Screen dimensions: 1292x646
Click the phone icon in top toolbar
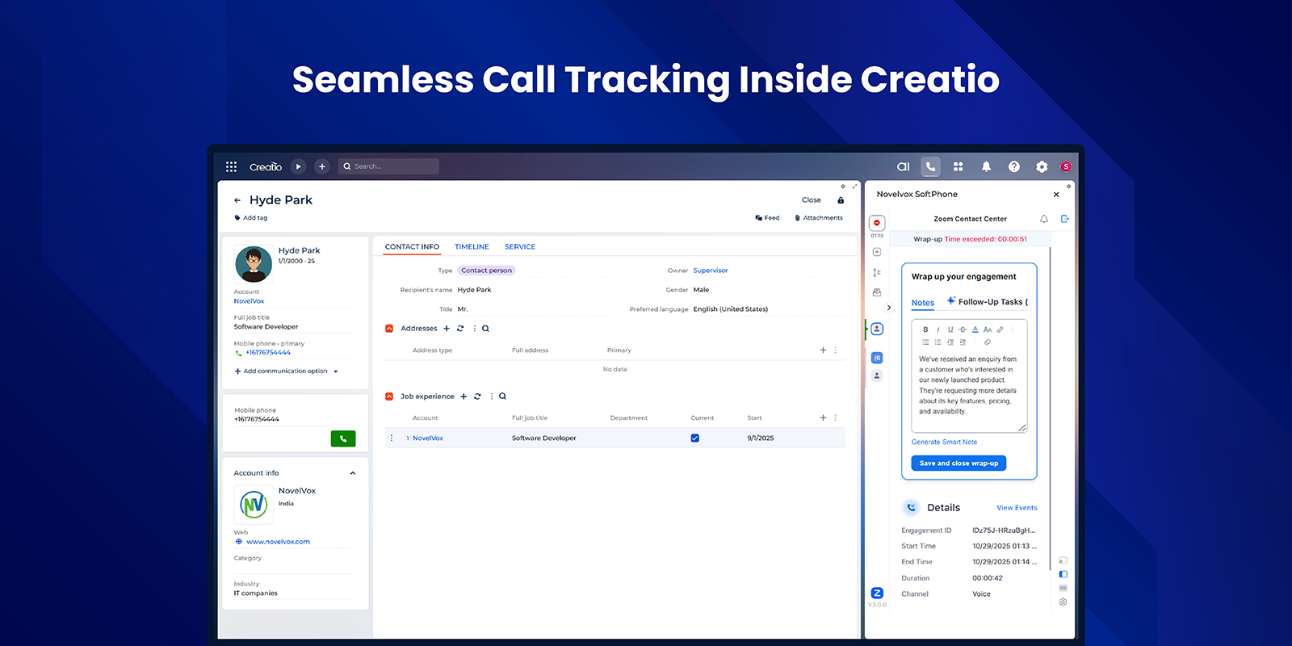click(930, 166)
